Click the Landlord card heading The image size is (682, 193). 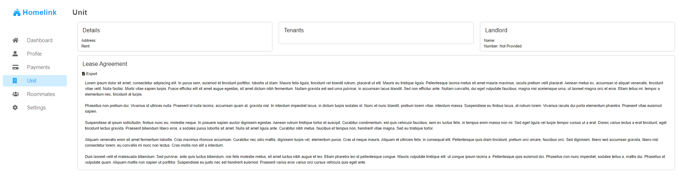(496, 30)
